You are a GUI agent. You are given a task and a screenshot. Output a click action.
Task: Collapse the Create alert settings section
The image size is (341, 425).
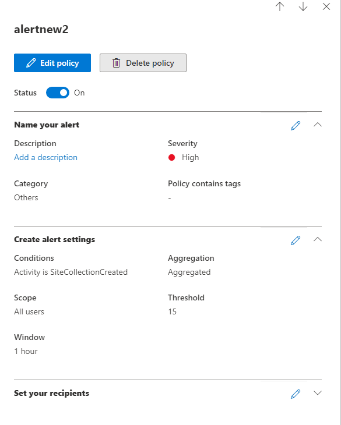tap(318, 239)
